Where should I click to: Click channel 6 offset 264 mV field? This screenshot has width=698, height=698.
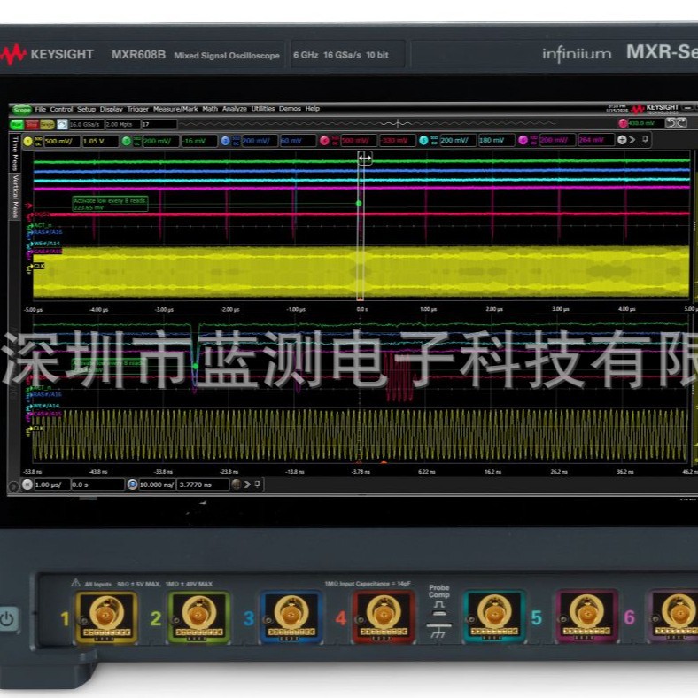pos(595,140)
